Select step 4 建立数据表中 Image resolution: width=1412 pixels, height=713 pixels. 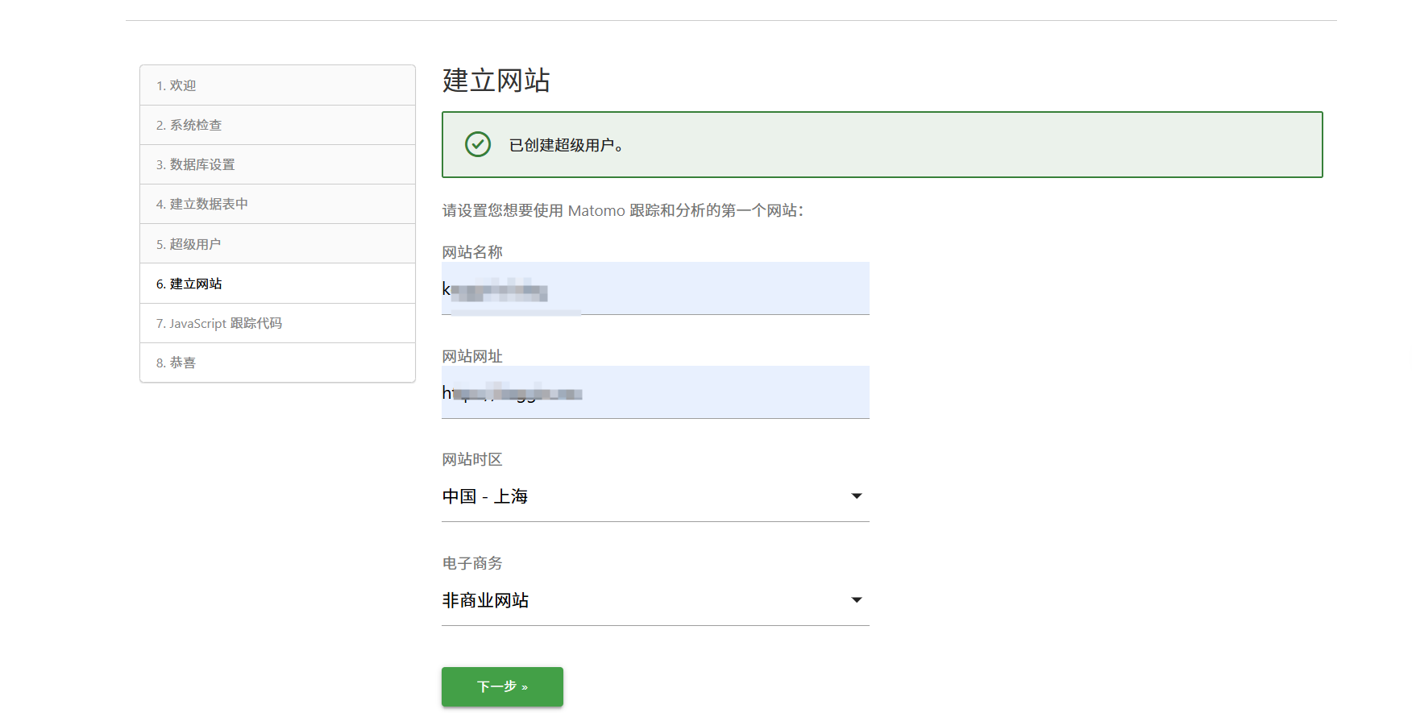(x=202, y=204)
